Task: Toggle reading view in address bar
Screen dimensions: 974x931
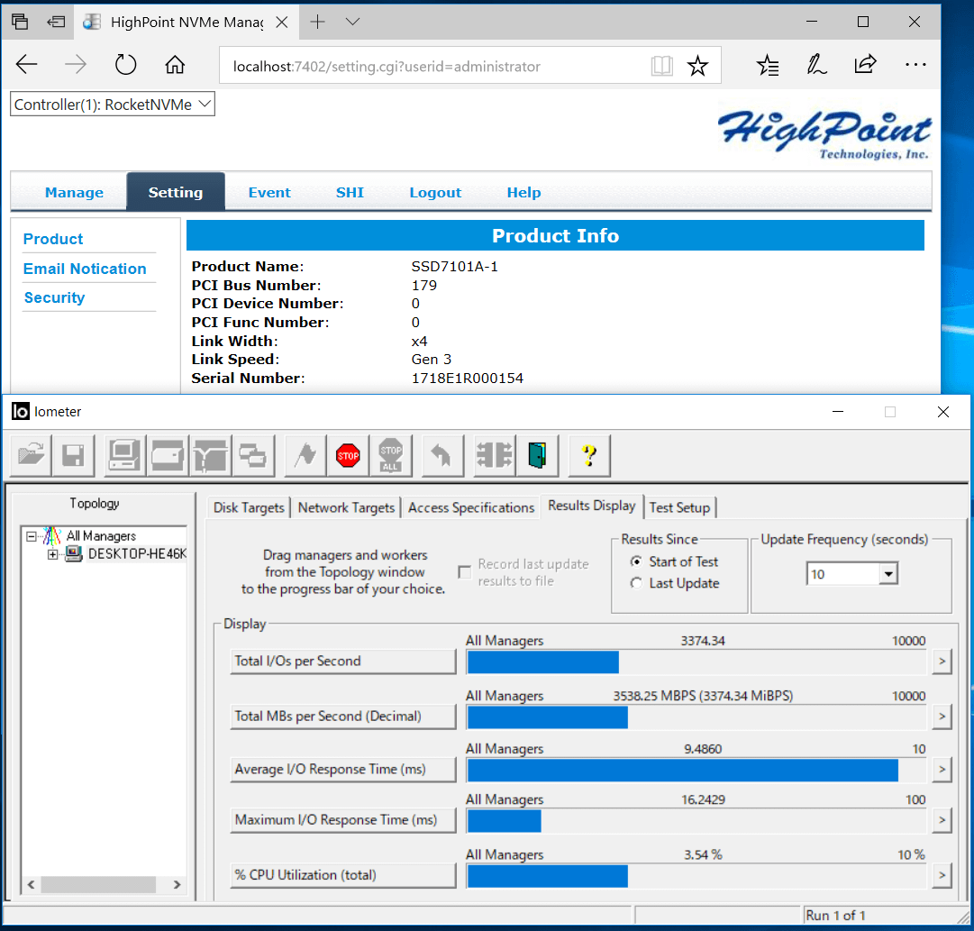Action: tap(661, 65)
